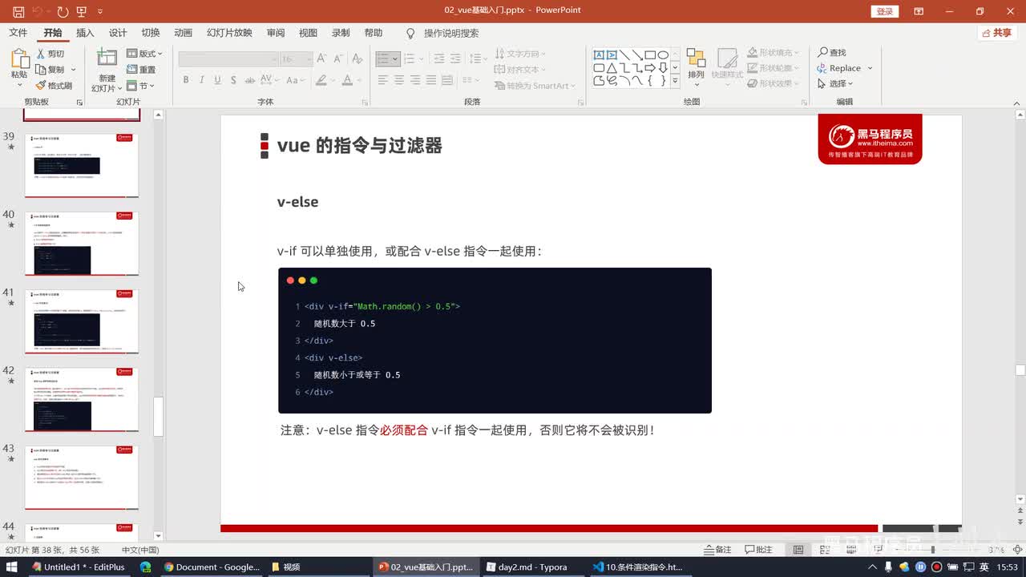Screen dimensions: 1026x577
Task: Click the Replace button
Action: tap(838, 68)
